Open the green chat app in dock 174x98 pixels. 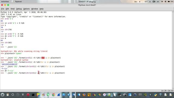click(48, 95)
